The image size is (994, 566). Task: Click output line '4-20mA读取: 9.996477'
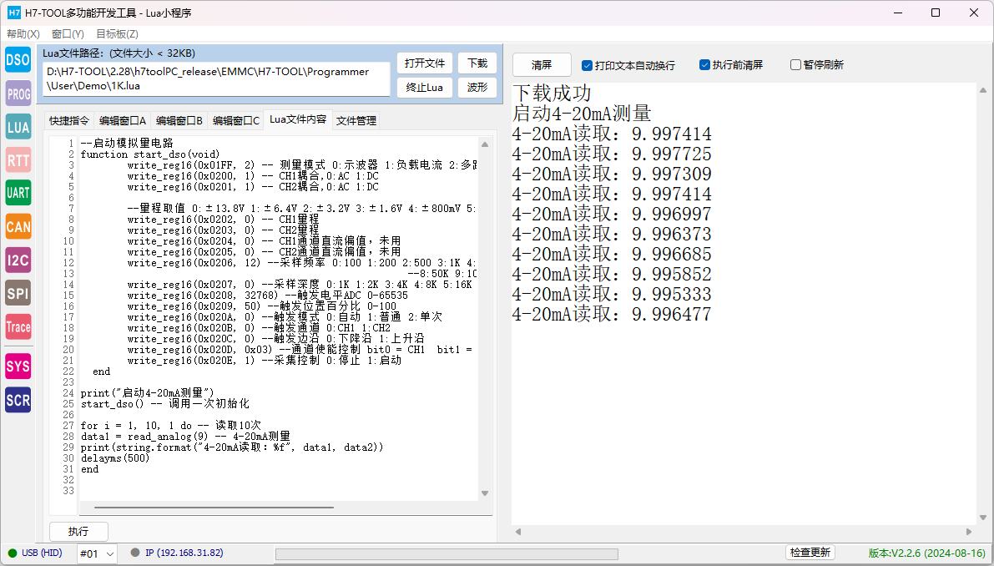[x=612, y=315]
